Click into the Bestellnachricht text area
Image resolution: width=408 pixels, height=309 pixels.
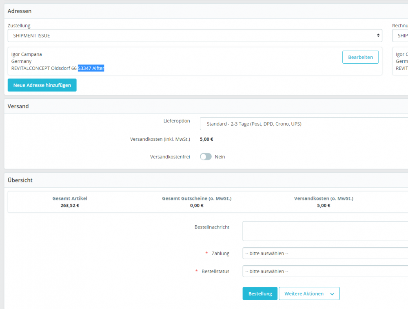[x=325, y=231]
